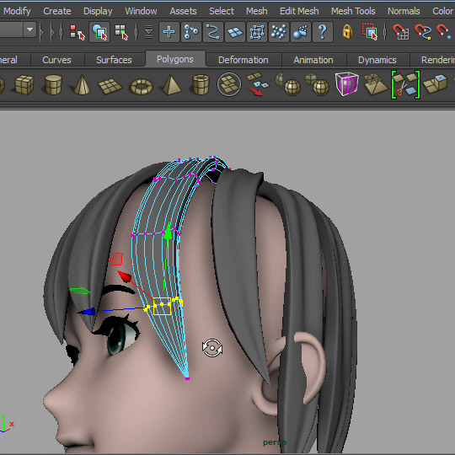Viewport: 455px width, 455px height.
Task: Click the green Y-axis move arrow
Action: [168, 231]
